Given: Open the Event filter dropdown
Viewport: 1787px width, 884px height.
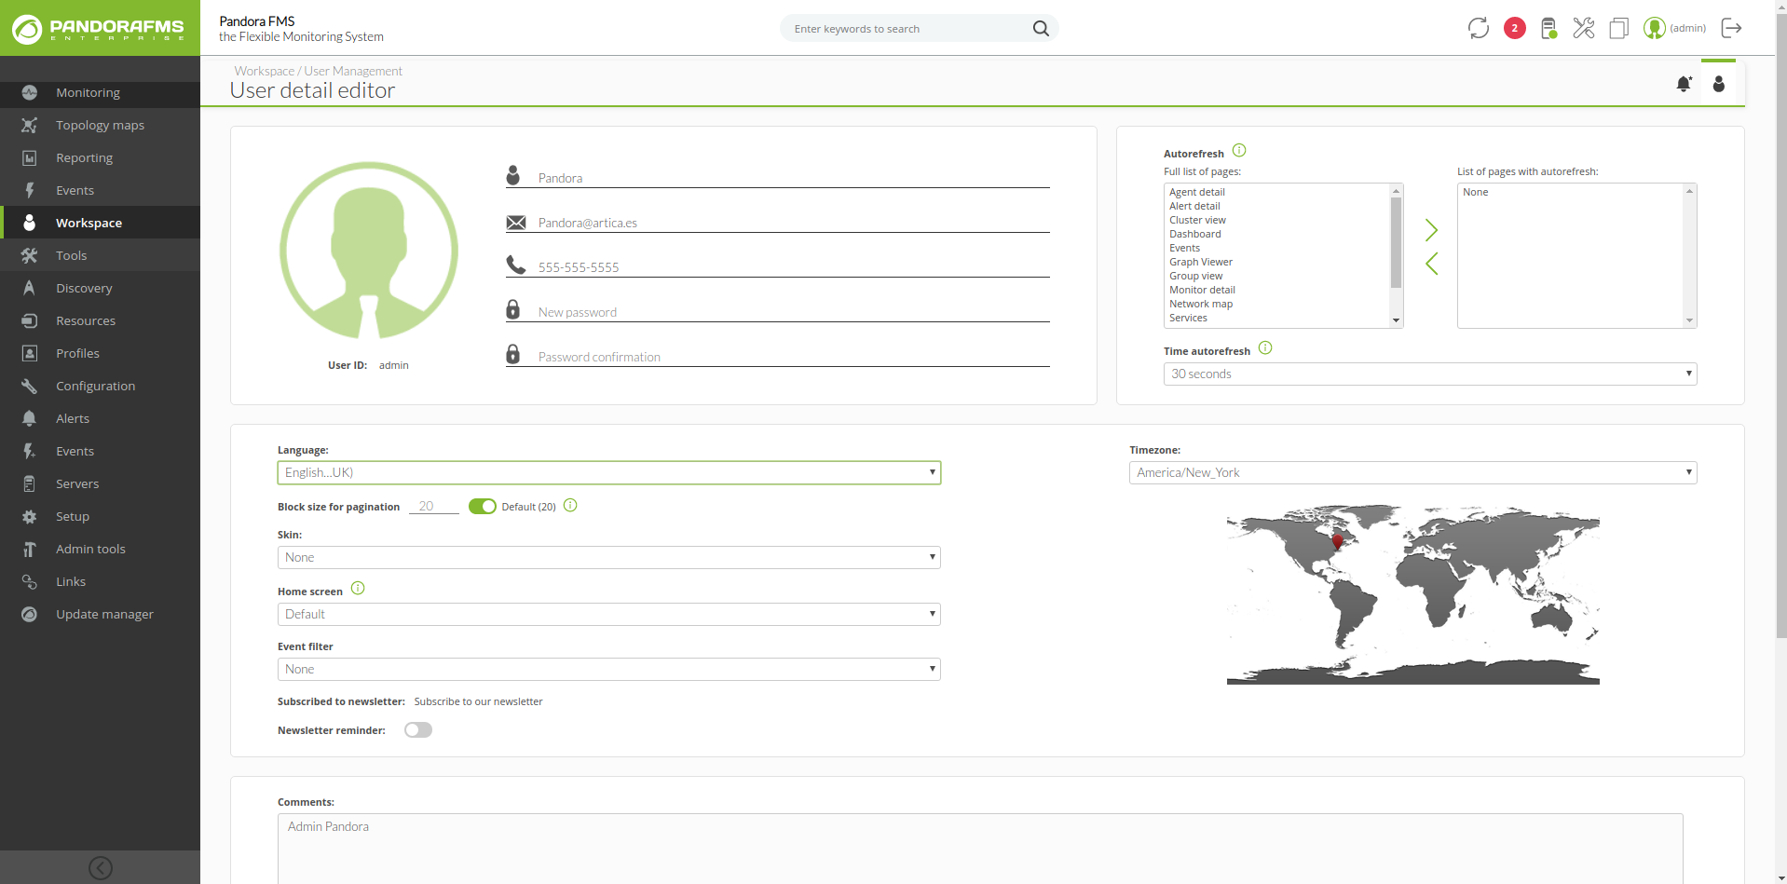Looking at the screenshot, I should click(609, 669).
